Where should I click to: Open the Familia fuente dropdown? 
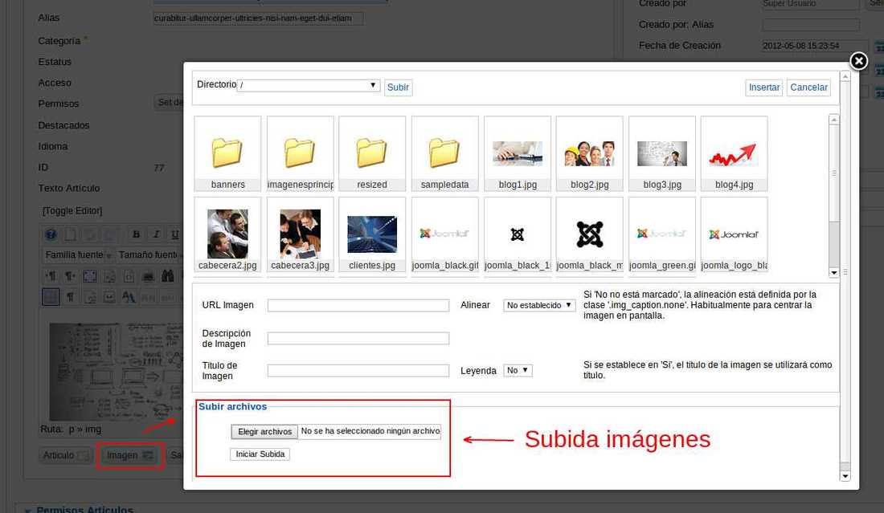pyautogui.click(x=78, y=255)
